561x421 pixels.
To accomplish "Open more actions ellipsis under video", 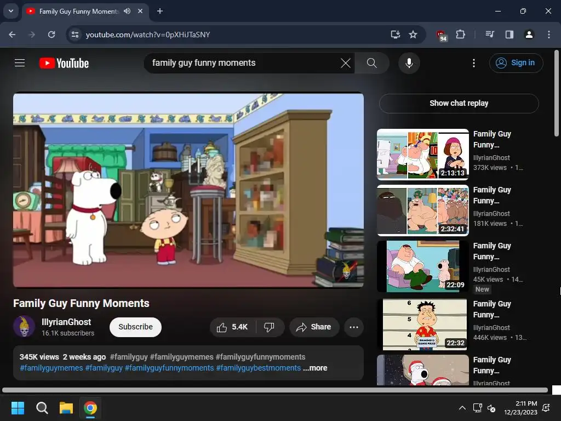I will [353, 327].
